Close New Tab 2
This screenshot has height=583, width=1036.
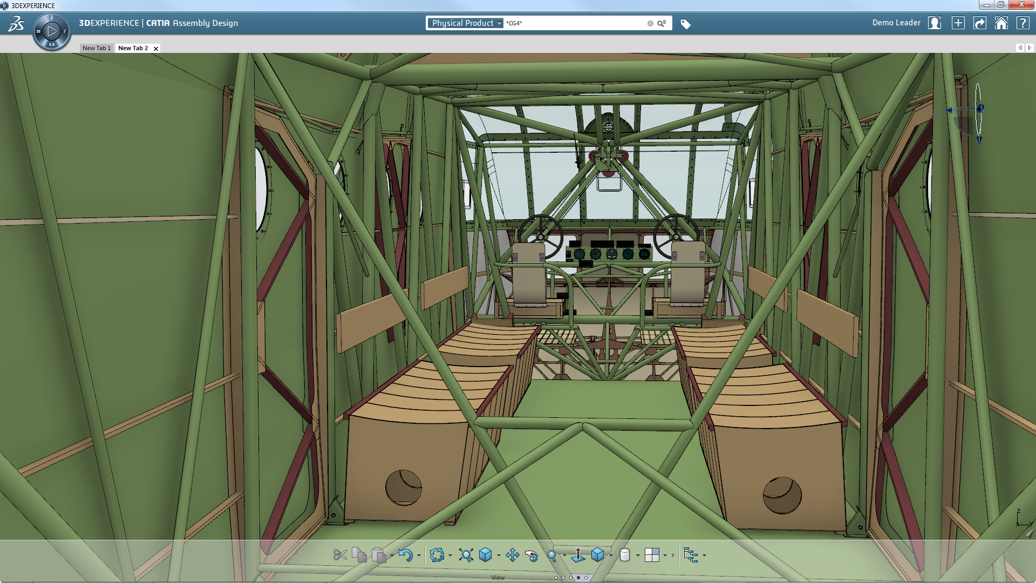156,49
